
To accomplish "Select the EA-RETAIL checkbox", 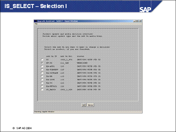I will tap(42, 86).
